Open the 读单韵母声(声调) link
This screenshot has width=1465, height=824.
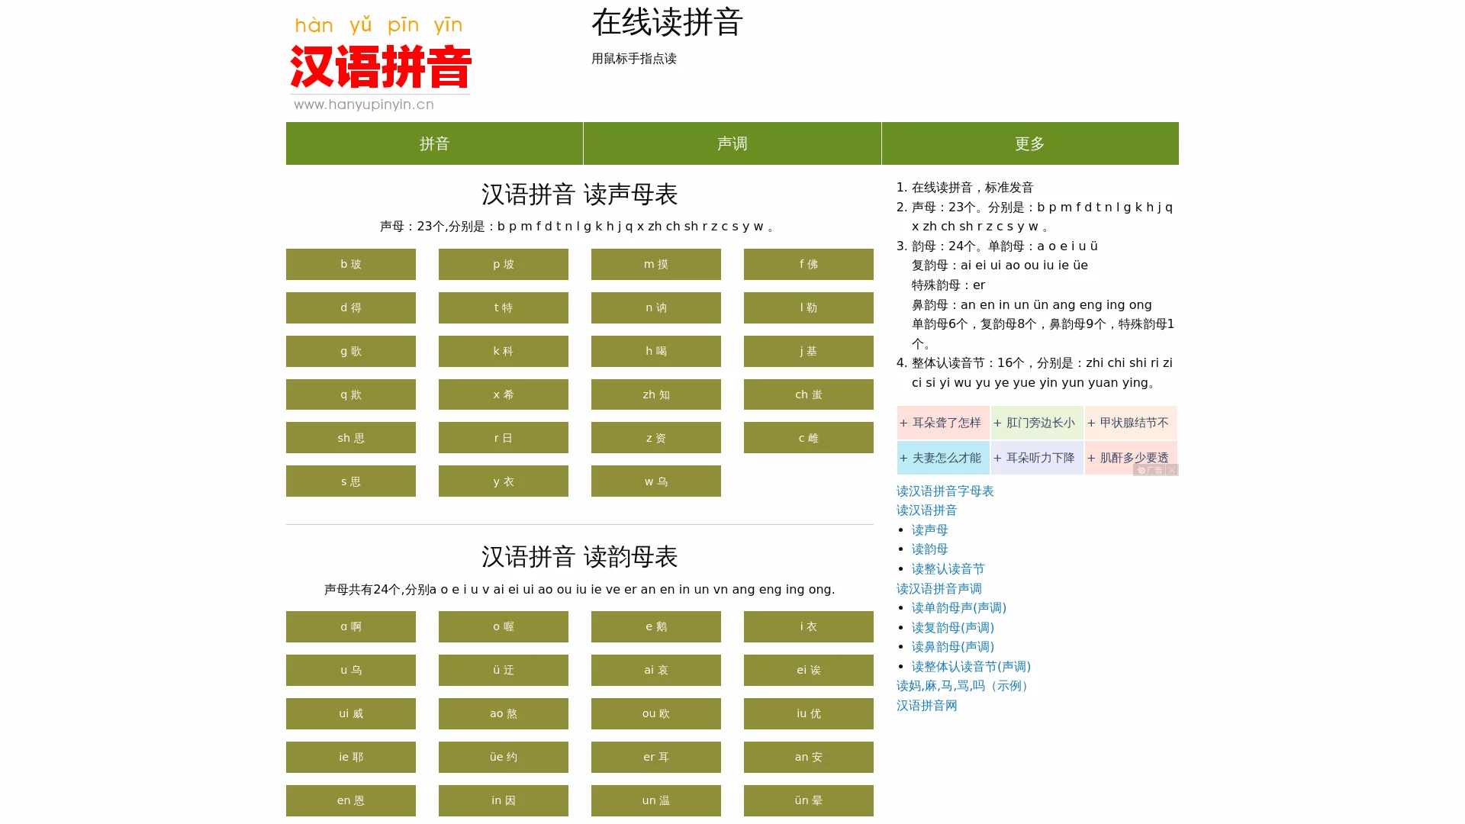958,607
